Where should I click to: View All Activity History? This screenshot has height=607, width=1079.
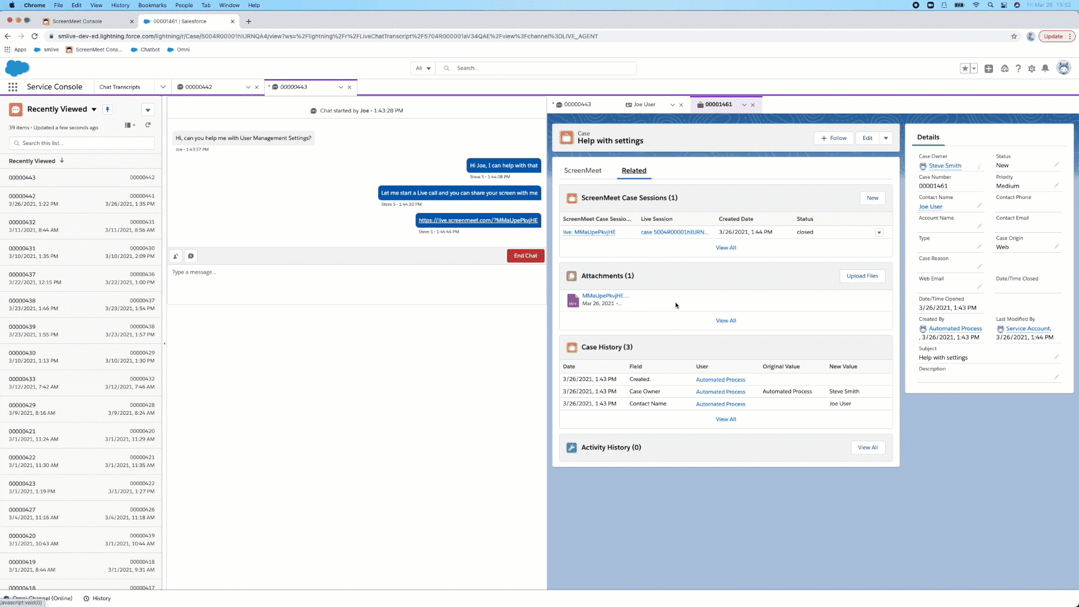[868, 447]
